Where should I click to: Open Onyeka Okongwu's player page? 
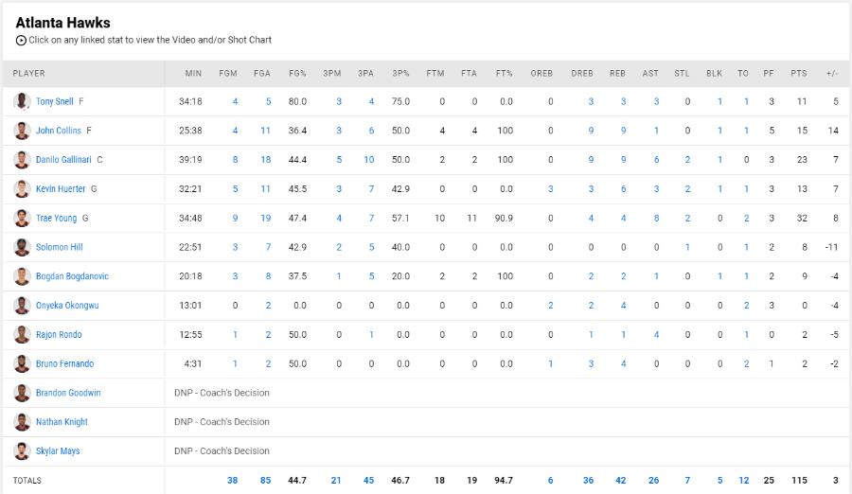67,306
